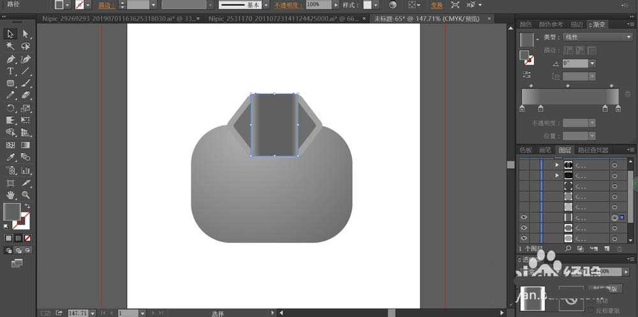Select the Hand tool
Screen dimensions: 638x317
pos(11,195)
